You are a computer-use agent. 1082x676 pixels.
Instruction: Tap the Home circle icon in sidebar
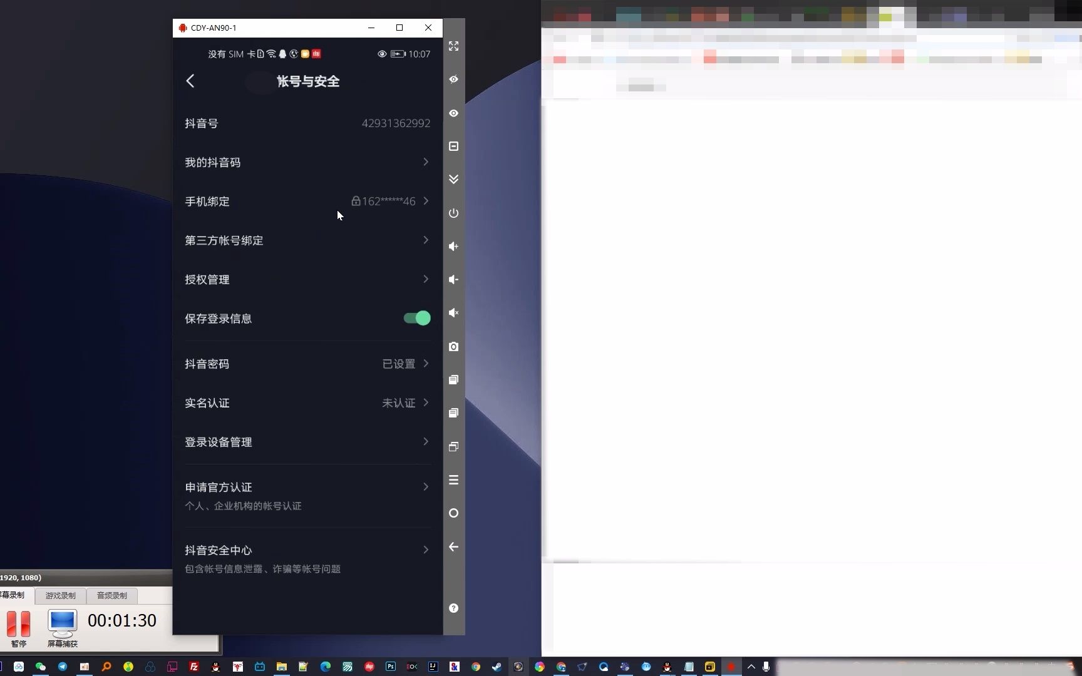point(454,513)
